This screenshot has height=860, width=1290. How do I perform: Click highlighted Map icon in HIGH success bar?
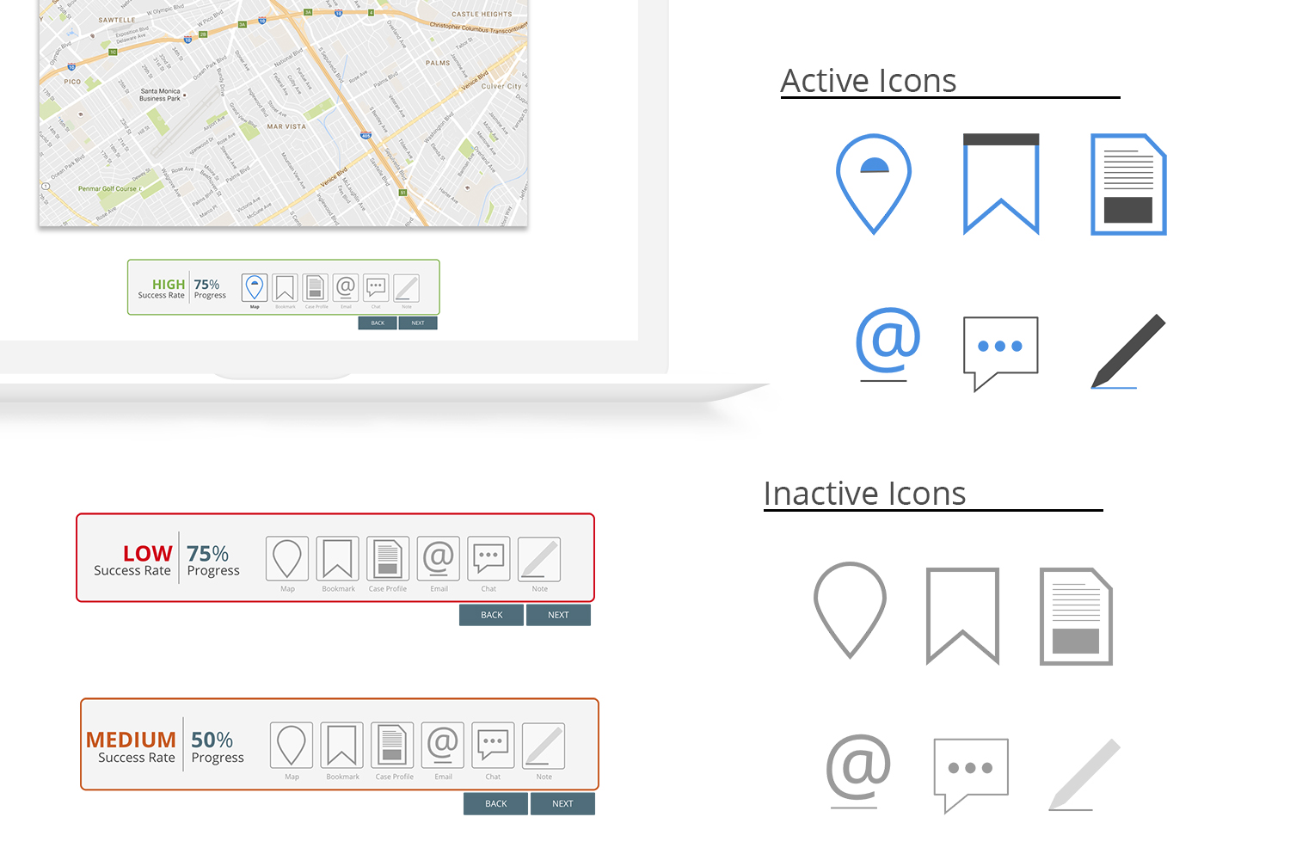(255, 287)
